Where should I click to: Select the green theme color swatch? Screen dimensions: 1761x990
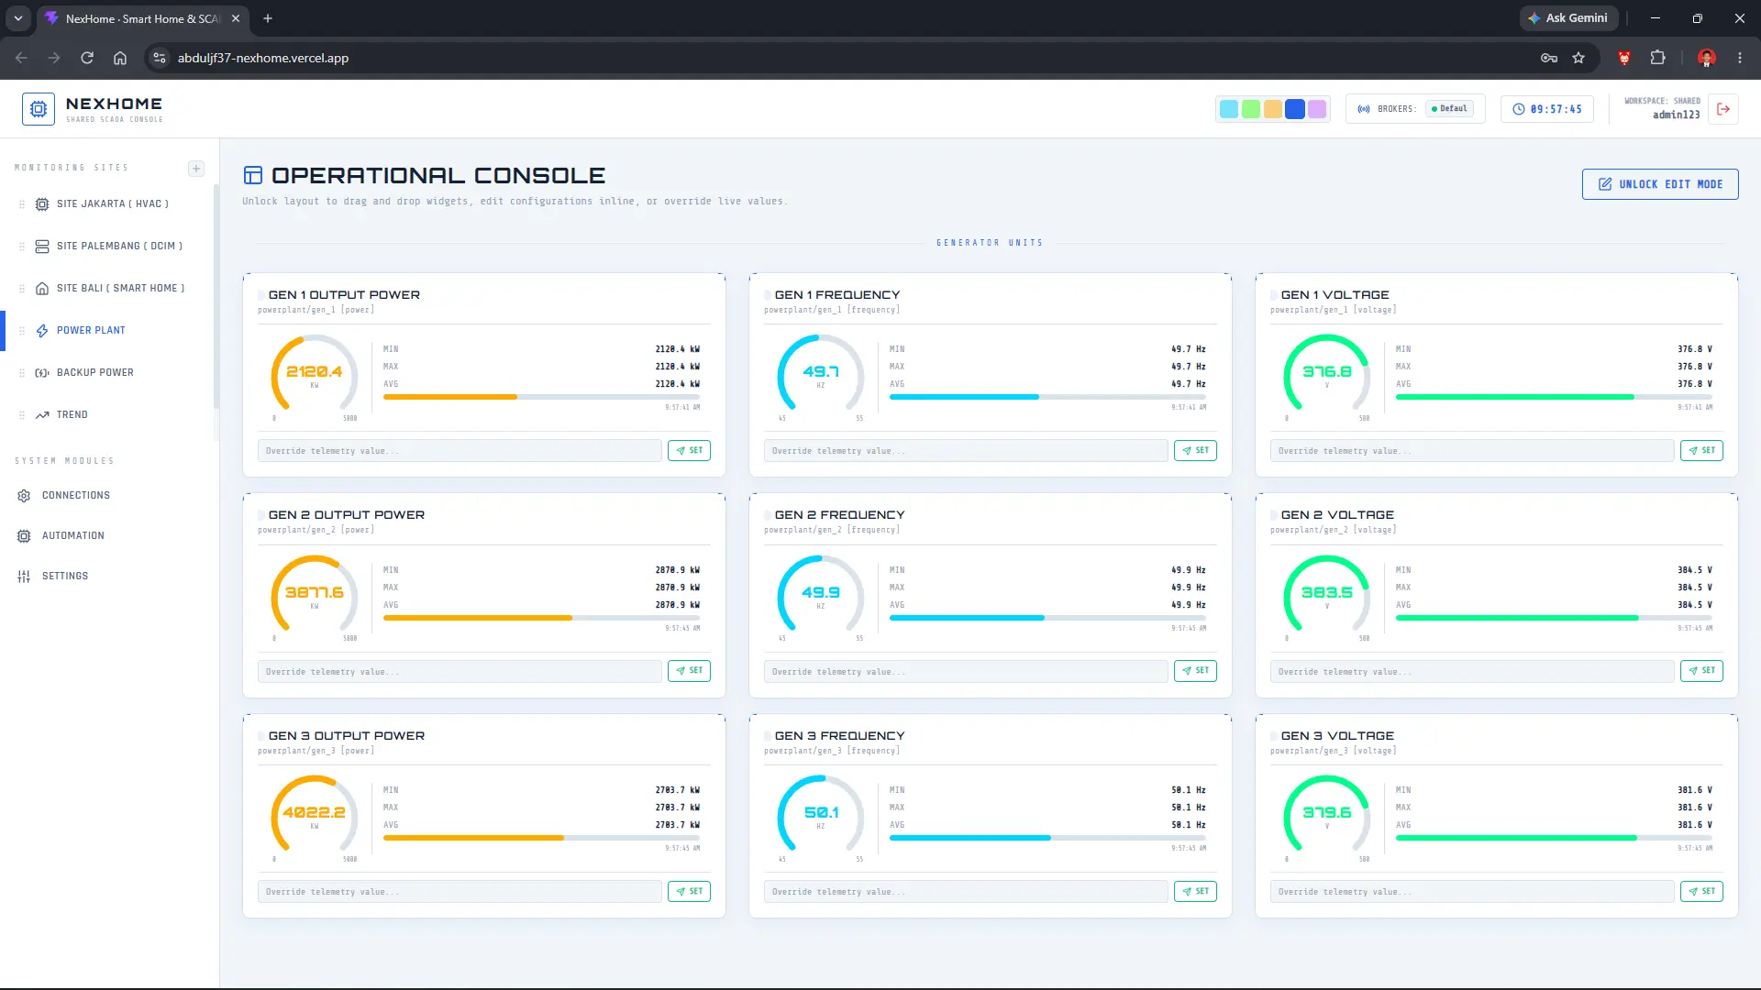point(1251,109)
